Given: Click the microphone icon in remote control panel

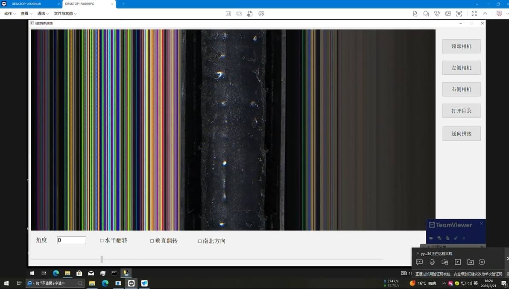Looking at the screenshot, I should 432,262.
